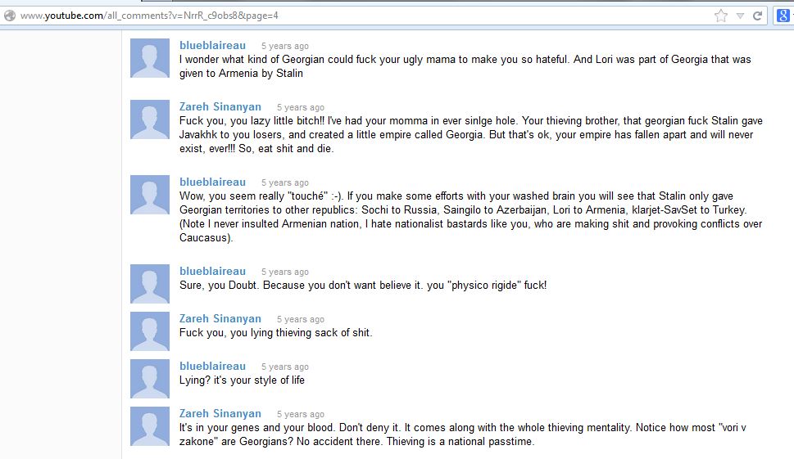
Task: Click Zareh Sinanyan's avatar on second comment
Action: click(x=150, y=119)
